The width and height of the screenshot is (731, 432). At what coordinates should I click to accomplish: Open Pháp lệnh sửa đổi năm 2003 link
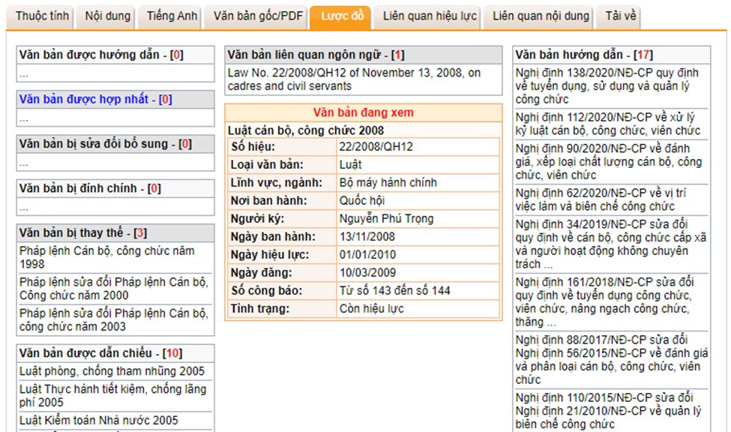click(112, 319)
